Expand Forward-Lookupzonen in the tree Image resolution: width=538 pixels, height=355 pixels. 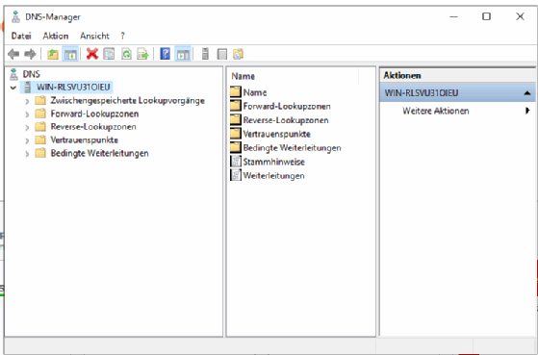[27, 114]
